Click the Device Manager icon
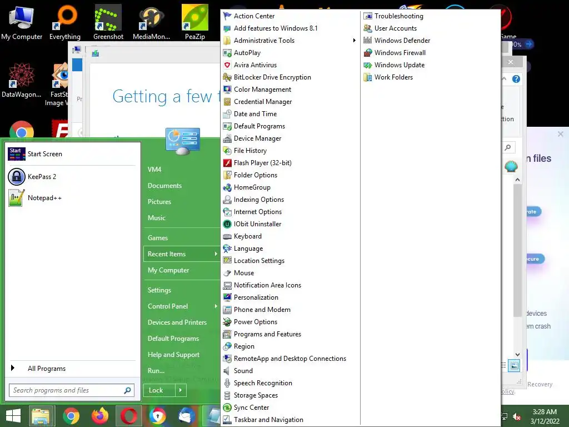Image resolution: width=569 pixels, height=427 pixels. tap(227, 138)
